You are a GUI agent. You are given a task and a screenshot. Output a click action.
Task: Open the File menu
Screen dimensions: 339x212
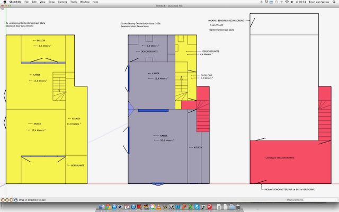coord(26,2)
